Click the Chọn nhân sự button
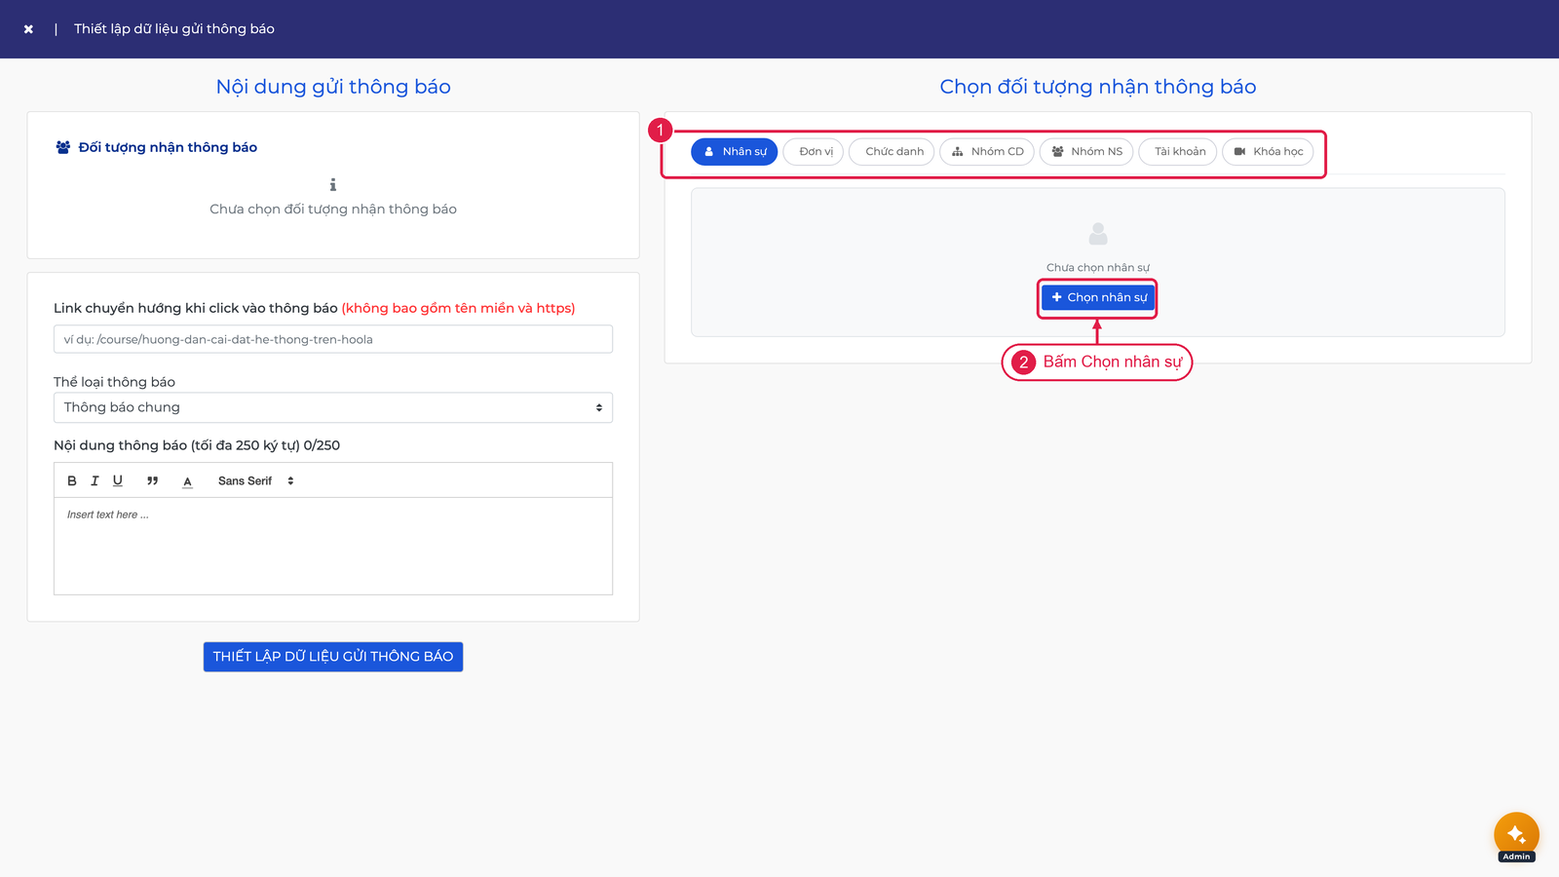 1098,297
